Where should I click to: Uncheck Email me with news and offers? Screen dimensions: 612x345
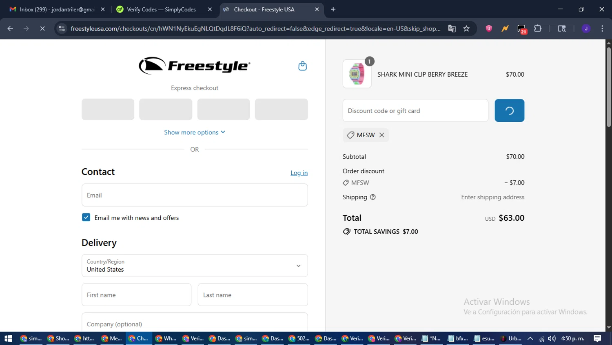coord(86,218)
